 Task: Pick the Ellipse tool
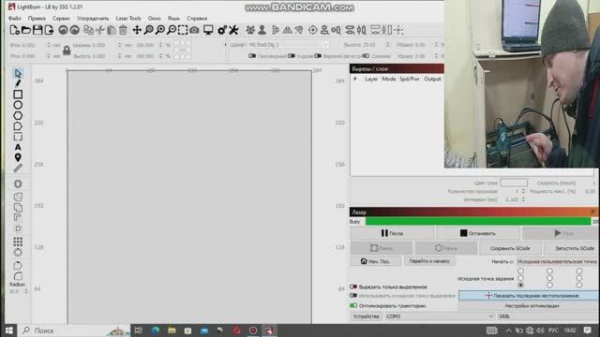[x=18, y=105]
